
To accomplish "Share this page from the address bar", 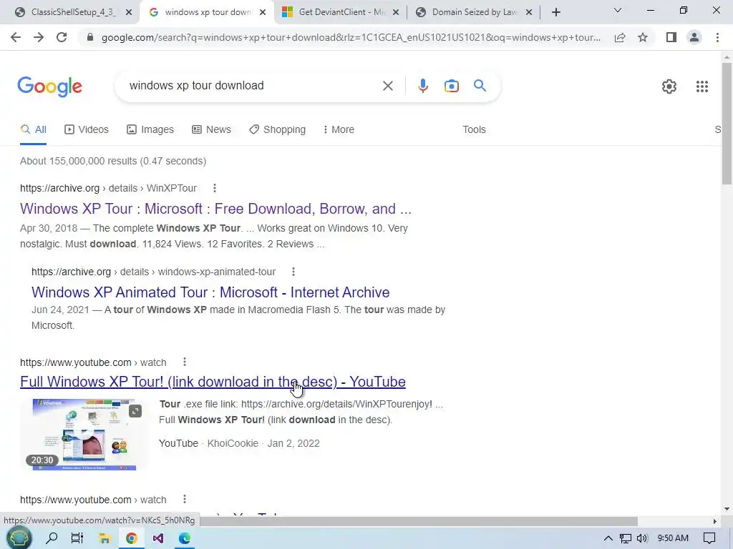I will click(x=620, y=37).
